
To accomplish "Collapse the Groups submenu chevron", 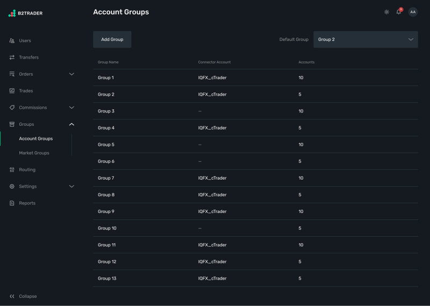I will [71, 124].
